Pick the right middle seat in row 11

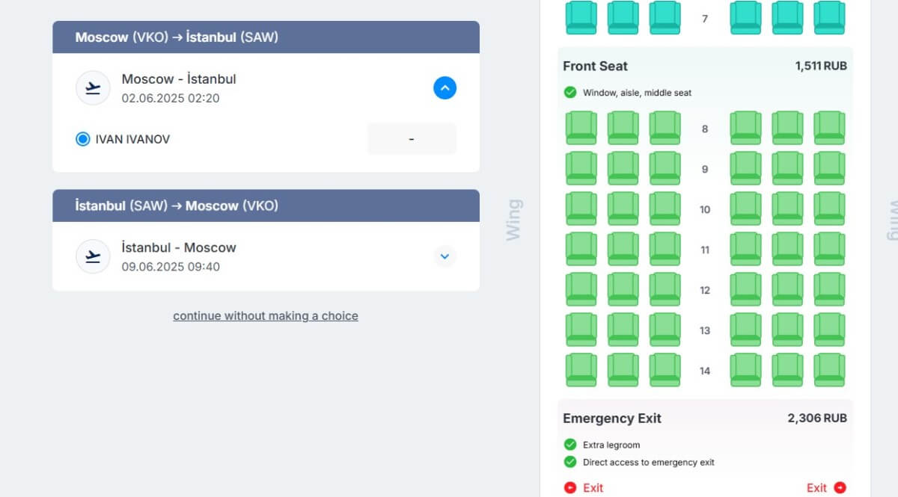[787, 249]
